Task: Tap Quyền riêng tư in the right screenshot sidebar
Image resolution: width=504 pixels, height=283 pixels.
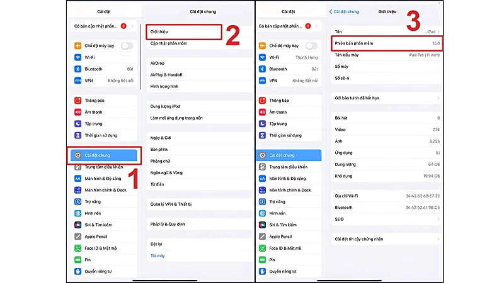Action: point(289,272)
